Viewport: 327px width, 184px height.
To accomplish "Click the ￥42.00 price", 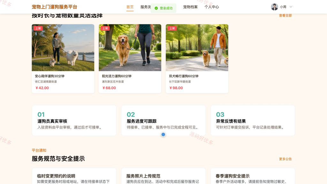I will 42,88.
